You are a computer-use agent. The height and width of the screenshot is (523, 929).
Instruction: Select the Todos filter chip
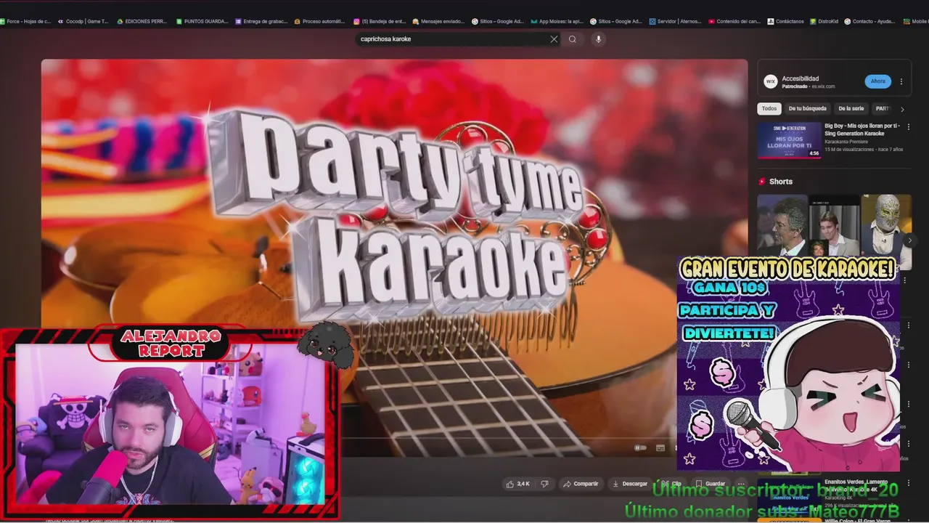pyautogui.click(x=769, y=109)
